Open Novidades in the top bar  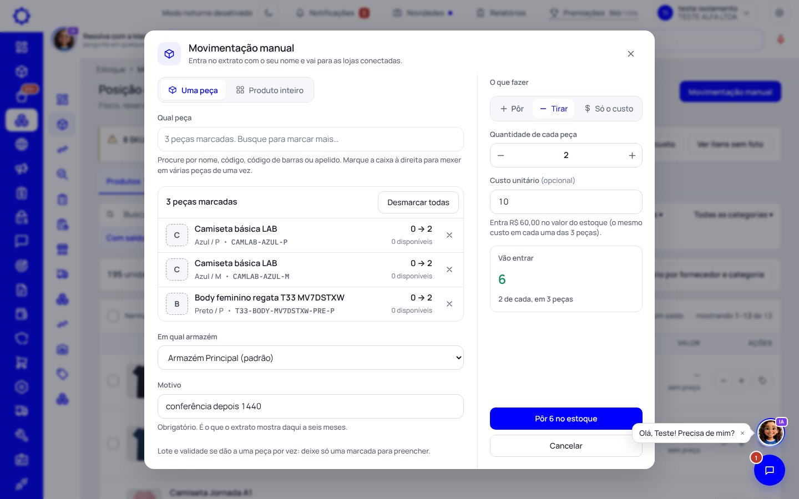pos(423,13)
